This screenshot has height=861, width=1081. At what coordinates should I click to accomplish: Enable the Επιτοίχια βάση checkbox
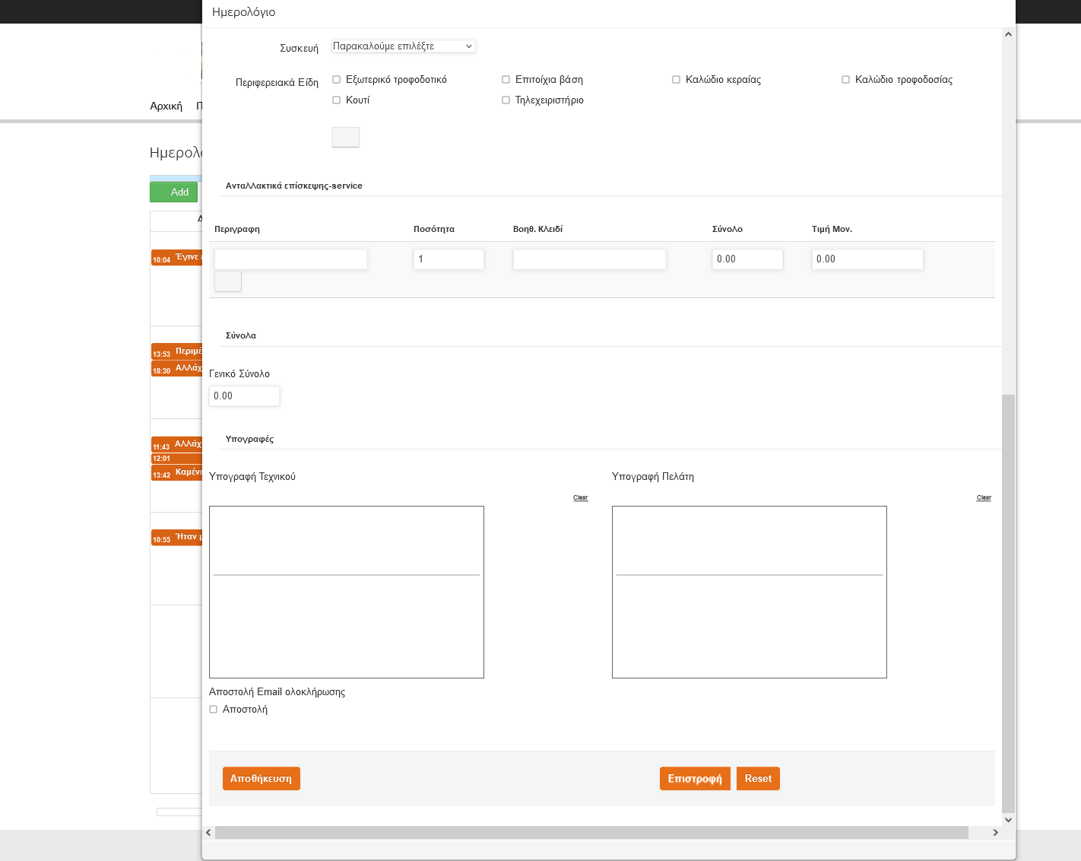(506, 80)
